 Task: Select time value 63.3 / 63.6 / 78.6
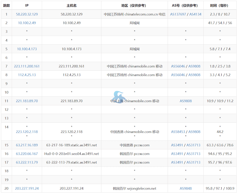click(x=220, y=145)
